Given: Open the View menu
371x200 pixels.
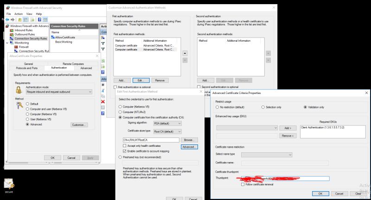Looking at the screenshot, I should coord(29,14).
